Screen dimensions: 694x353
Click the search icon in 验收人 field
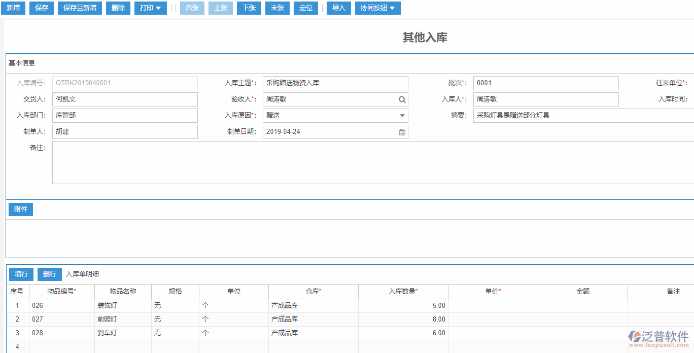coord(402,99)
